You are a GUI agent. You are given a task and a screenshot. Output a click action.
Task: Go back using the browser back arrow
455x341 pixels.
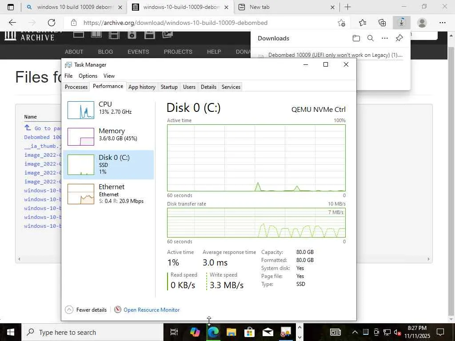pyautogui.click(x=12, y=23)
